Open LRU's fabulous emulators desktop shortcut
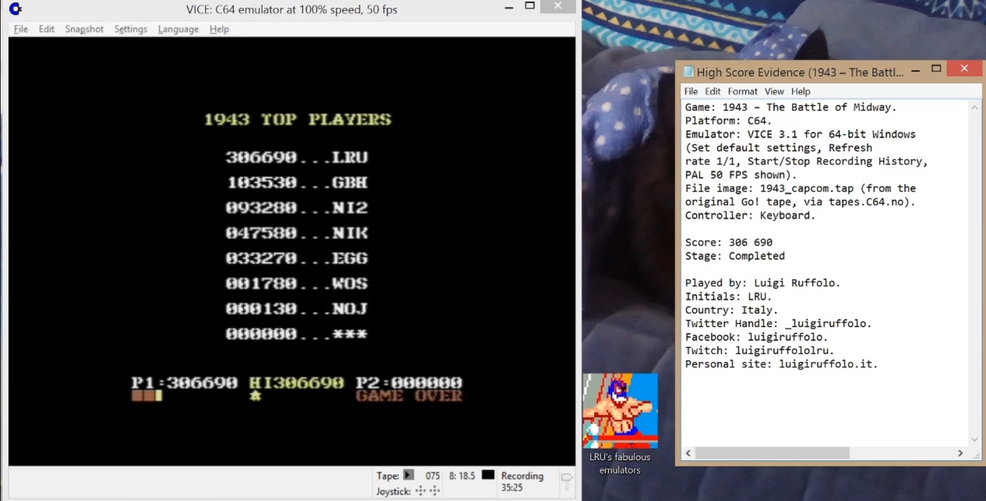 pos(620,424)
